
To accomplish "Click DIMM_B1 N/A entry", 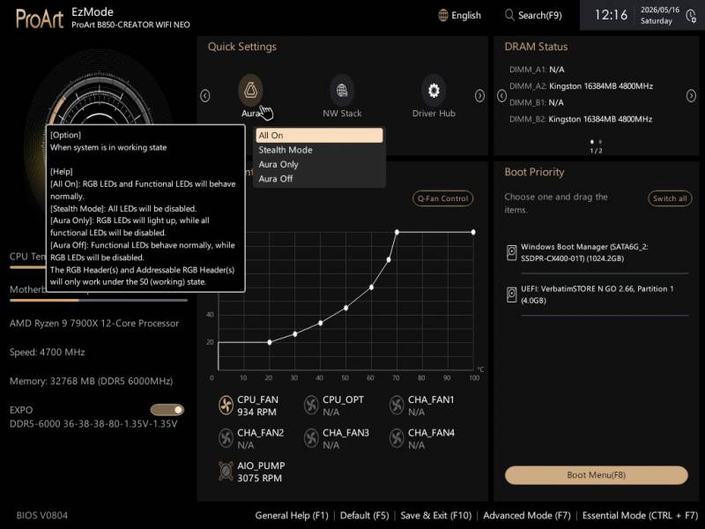I will [536, 102].
